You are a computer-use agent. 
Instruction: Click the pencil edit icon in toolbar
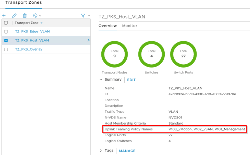[14, 16]
